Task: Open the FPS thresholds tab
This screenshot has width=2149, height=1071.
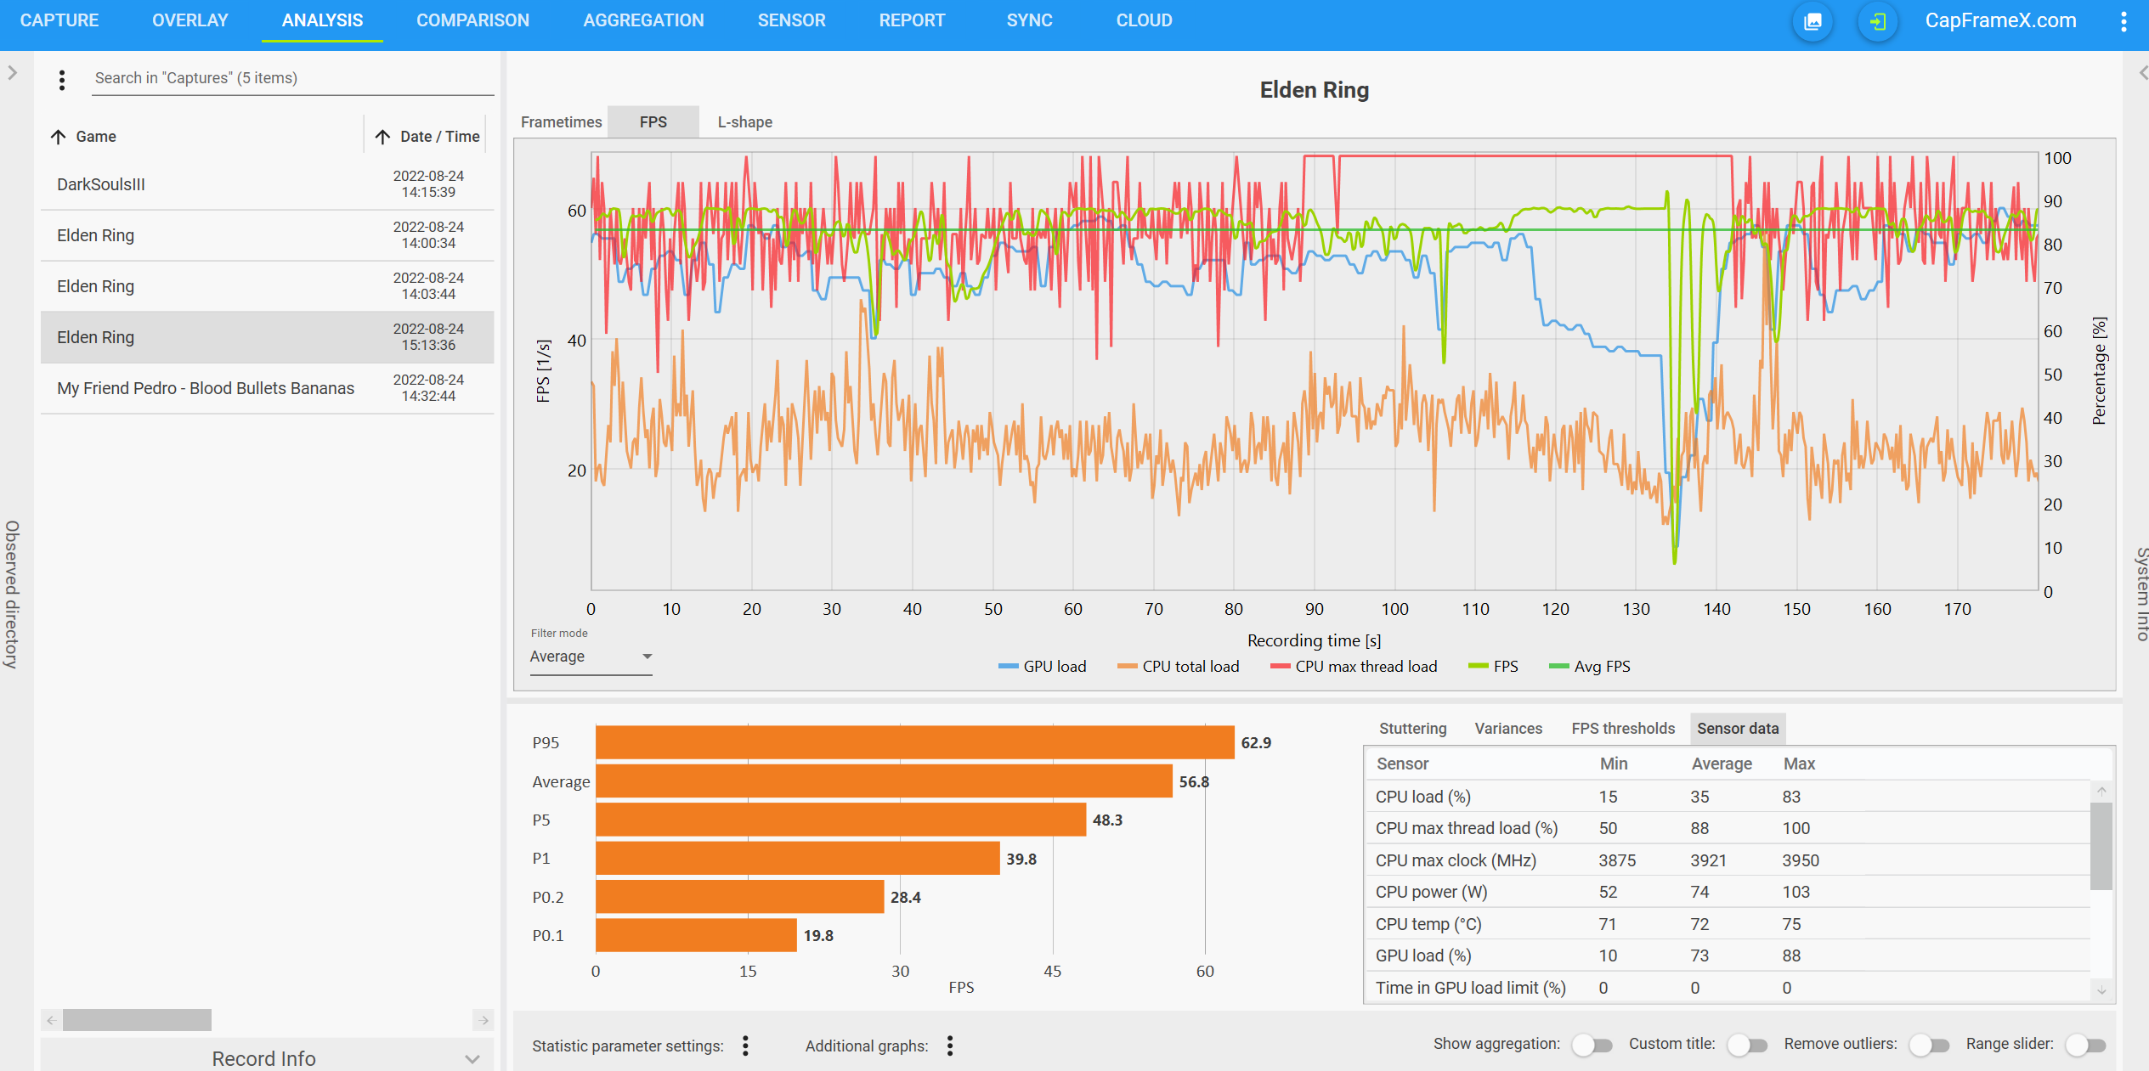Action: click(x=1623, y=729)
